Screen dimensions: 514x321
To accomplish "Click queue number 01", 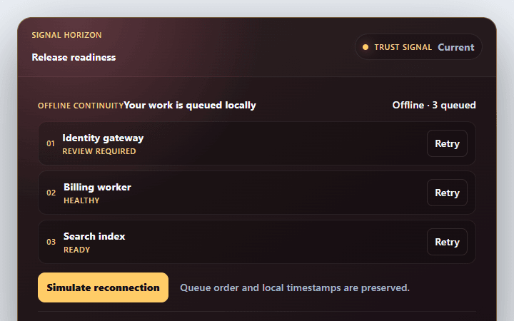I will pos(51,143).
